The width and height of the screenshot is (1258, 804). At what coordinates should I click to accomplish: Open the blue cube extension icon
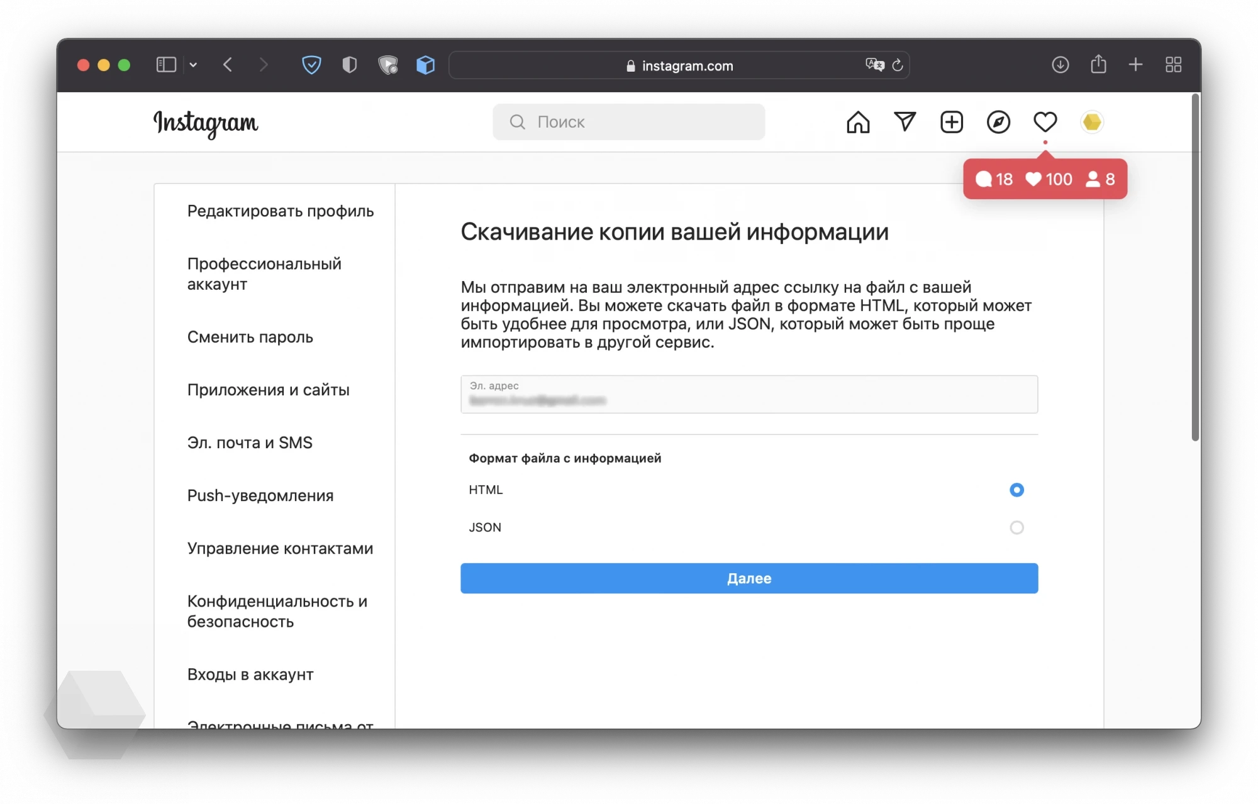pos(426,65)
